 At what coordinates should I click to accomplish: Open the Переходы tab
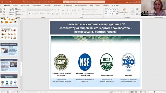[47, 6]
